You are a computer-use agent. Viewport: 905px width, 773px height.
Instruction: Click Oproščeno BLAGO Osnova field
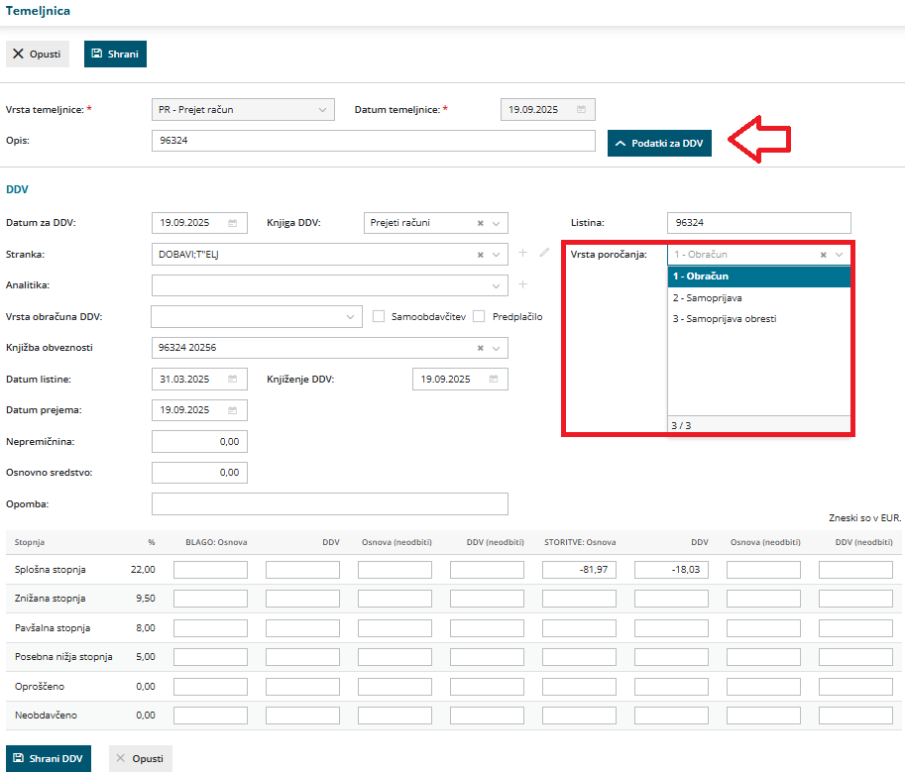click(x=211, y=686)
